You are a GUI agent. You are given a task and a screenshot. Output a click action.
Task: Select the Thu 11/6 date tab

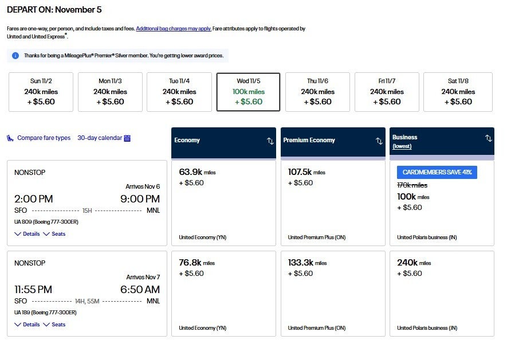click(317, 92)
